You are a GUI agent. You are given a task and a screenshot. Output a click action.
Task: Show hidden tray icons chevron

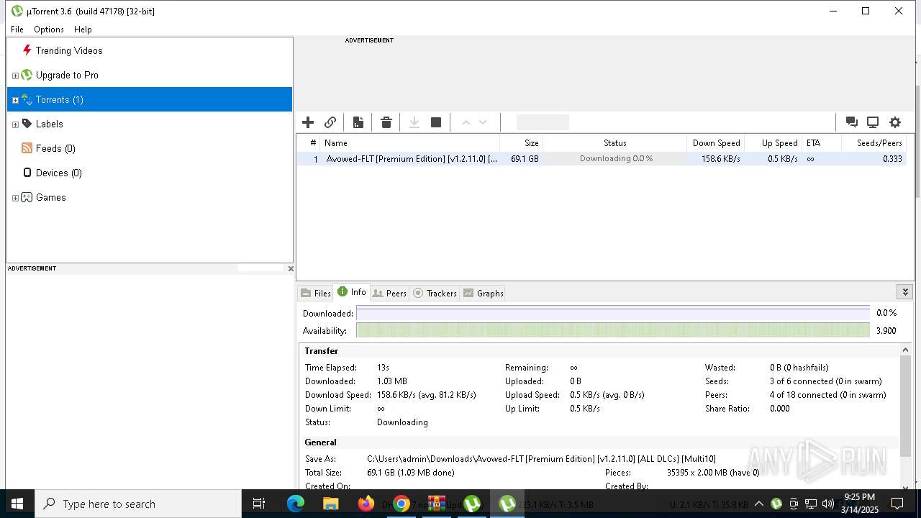click(759, 504)
